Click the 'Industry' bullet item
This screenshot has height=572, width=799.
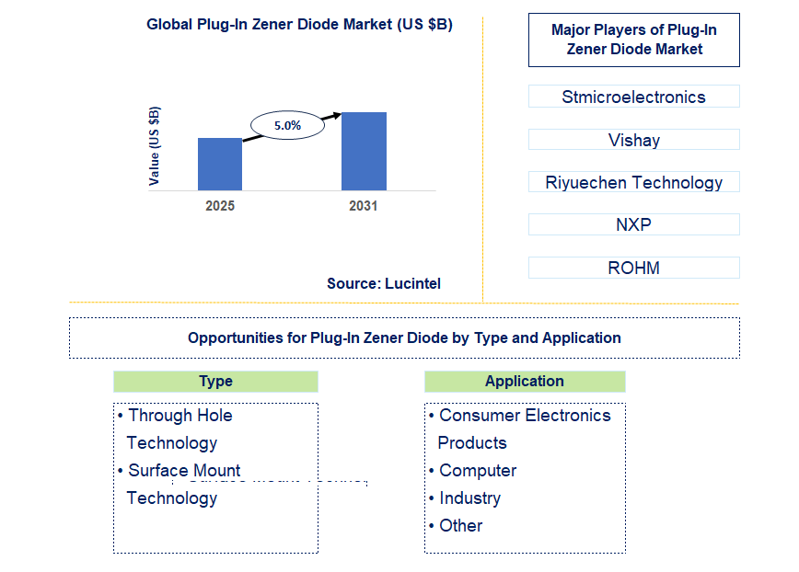tap(465, 498)
